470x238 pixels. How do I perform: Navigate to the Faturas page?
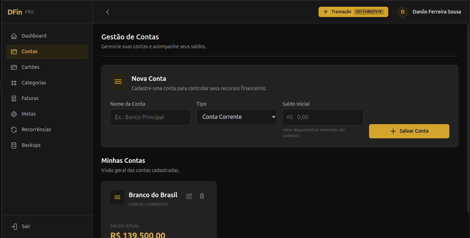coord(47,98)
